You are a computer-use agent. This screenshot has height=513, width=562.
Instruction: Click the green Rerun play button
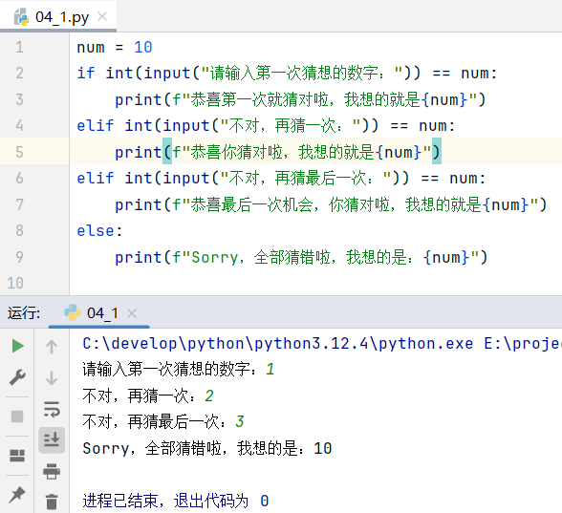coord(17,346)
